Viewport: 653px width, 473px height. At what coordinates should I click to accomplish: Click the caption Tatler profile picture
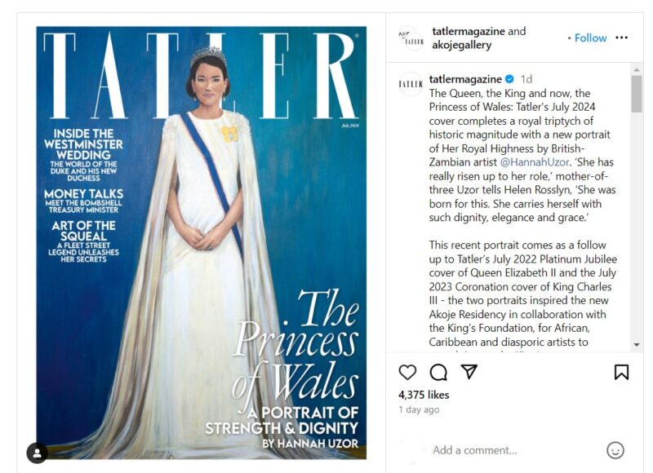(411, 84)
